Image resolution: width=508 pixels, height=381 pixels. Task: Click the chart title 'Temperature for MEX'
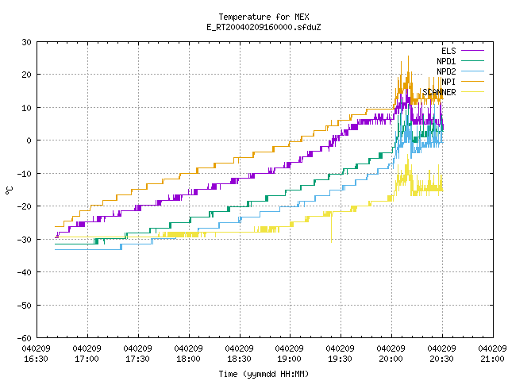coord(264,17)
